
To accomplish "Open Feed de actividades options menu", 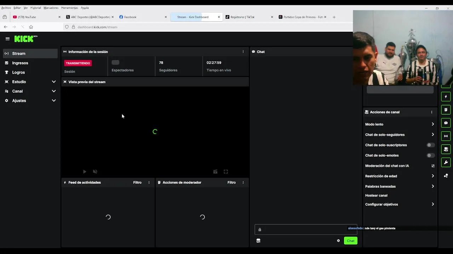I will click(149, 182).
